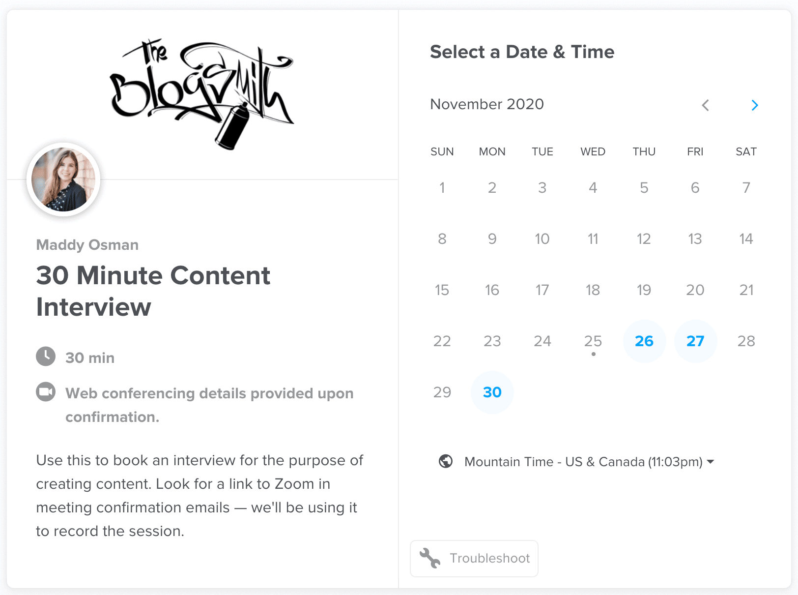This screenshot has height=595, width=798.
Task: Select November 27 on the calendar
Action: 695,341
